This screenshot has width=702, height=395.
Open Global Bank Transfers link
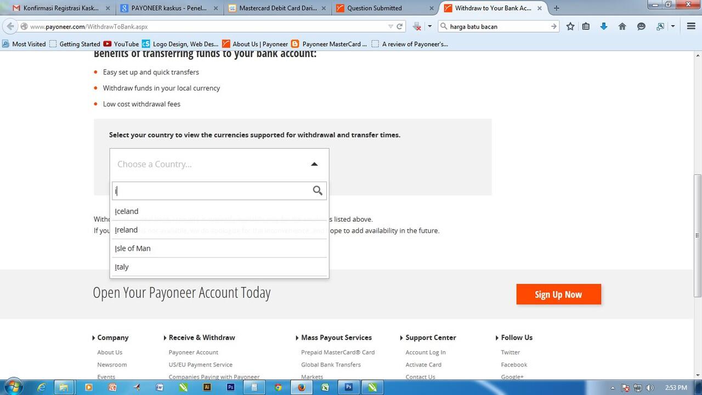331,364
